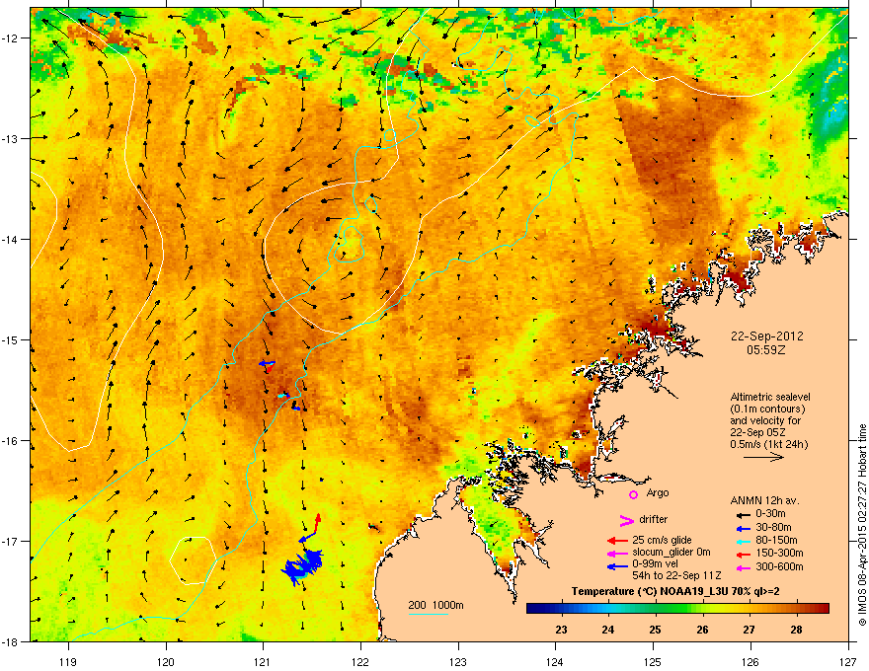The width and height of the screenshot is (869, 671).
Task: Click the cyan 200 1000m isobath legend line
Action: click(x=429, y=615)
